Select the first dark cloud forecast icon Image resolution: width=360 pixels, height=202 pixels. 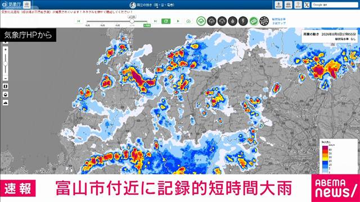point(211,21)
